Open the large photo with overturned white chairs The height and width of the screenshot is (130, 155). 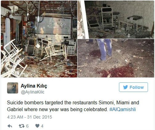click(x=39, y=39)
